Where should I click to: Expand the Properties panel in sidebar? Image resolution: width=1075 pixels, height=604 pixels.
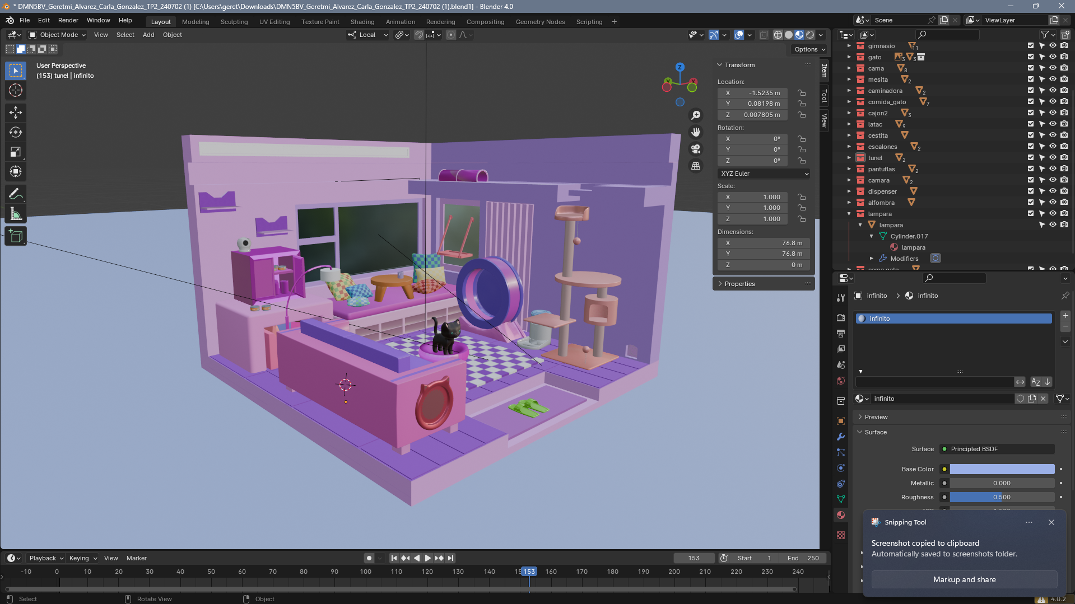tap(720, 284)
